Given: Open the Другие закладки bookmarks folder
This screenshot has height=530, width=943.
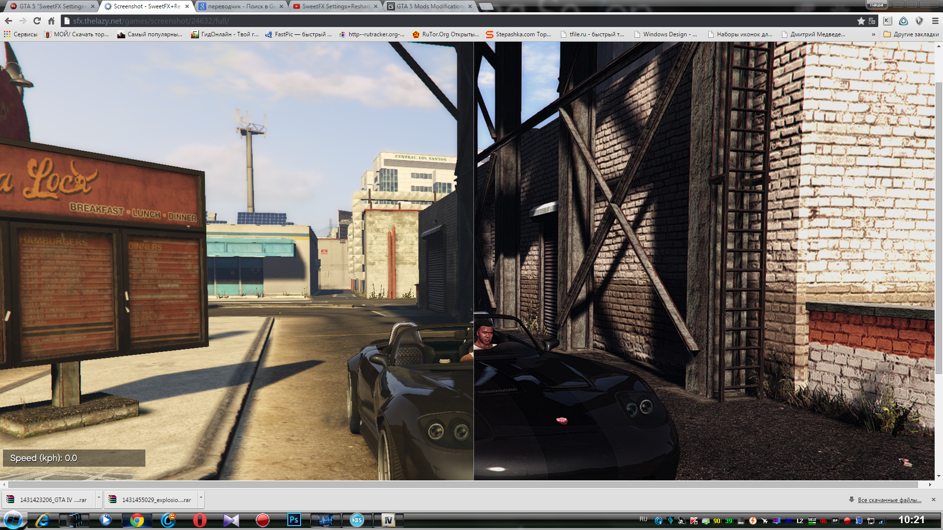Looking at the screenshot, I should coord(911,34).
